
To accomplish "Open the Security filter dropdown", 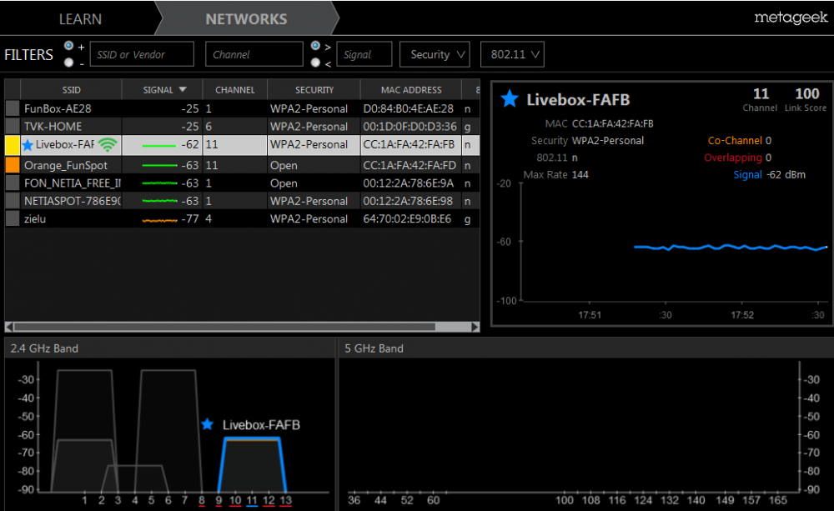I will tap(435, 54).
